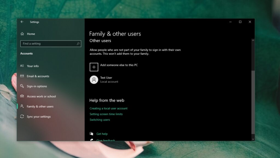Image resolution: width=280 pixels, height=158 pixels.
Task: Click the Access work or school briefcase icon
Action: (x=22, y=96)
